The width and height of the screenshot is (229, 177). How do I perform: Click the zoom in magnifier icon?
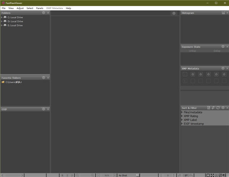[93, 175]
